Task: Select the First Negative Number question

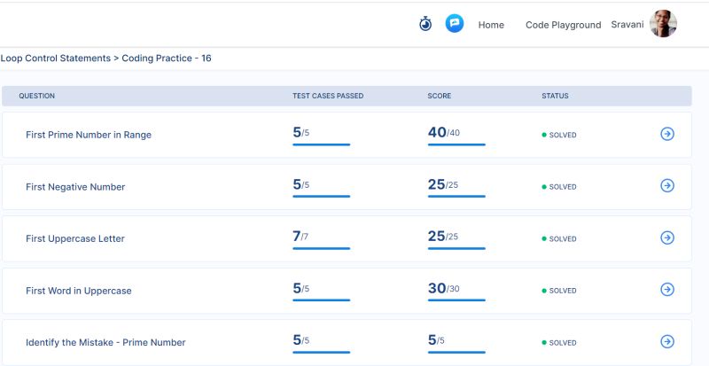Action: tap(75, 187)
